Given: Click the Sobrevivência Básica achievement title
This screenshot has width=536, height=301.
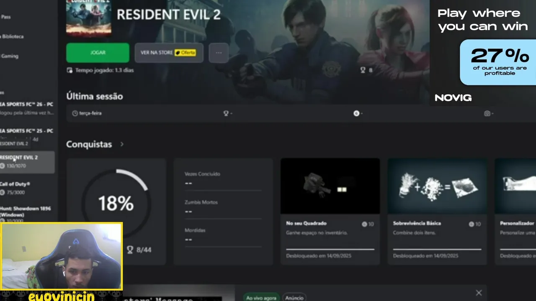Looking at the screenshot, I should (417, 223).
